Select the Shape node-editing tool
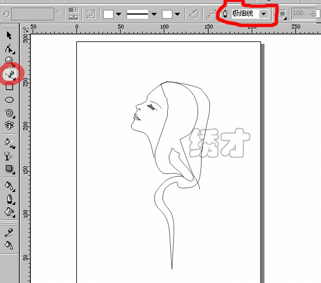The height and width of the screenshot is (283, 321). pyautogui.click(x=9, y=48)
